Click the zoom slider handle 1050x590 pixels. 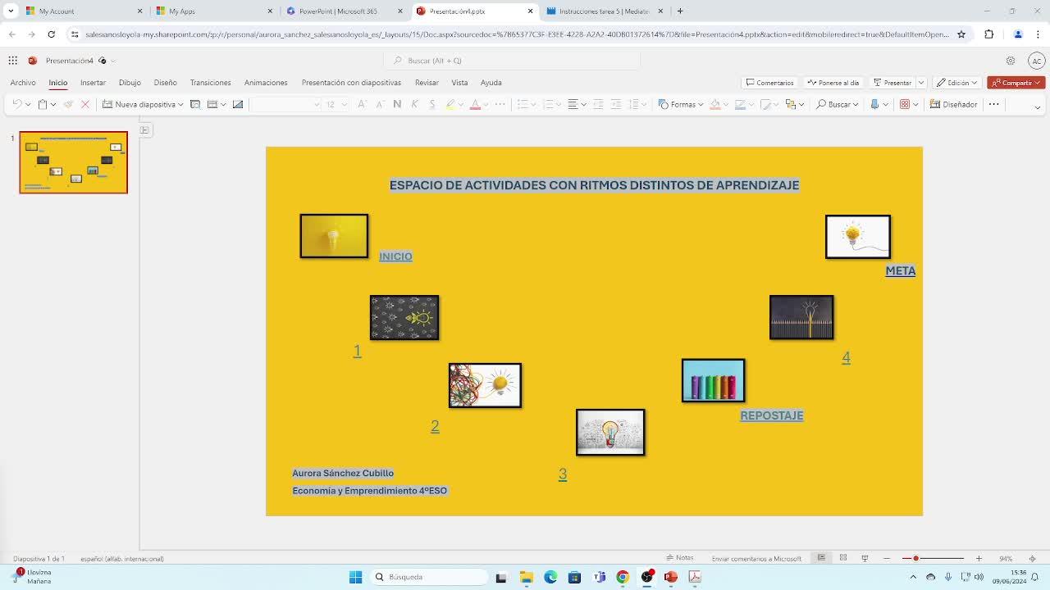click(915, 558)
